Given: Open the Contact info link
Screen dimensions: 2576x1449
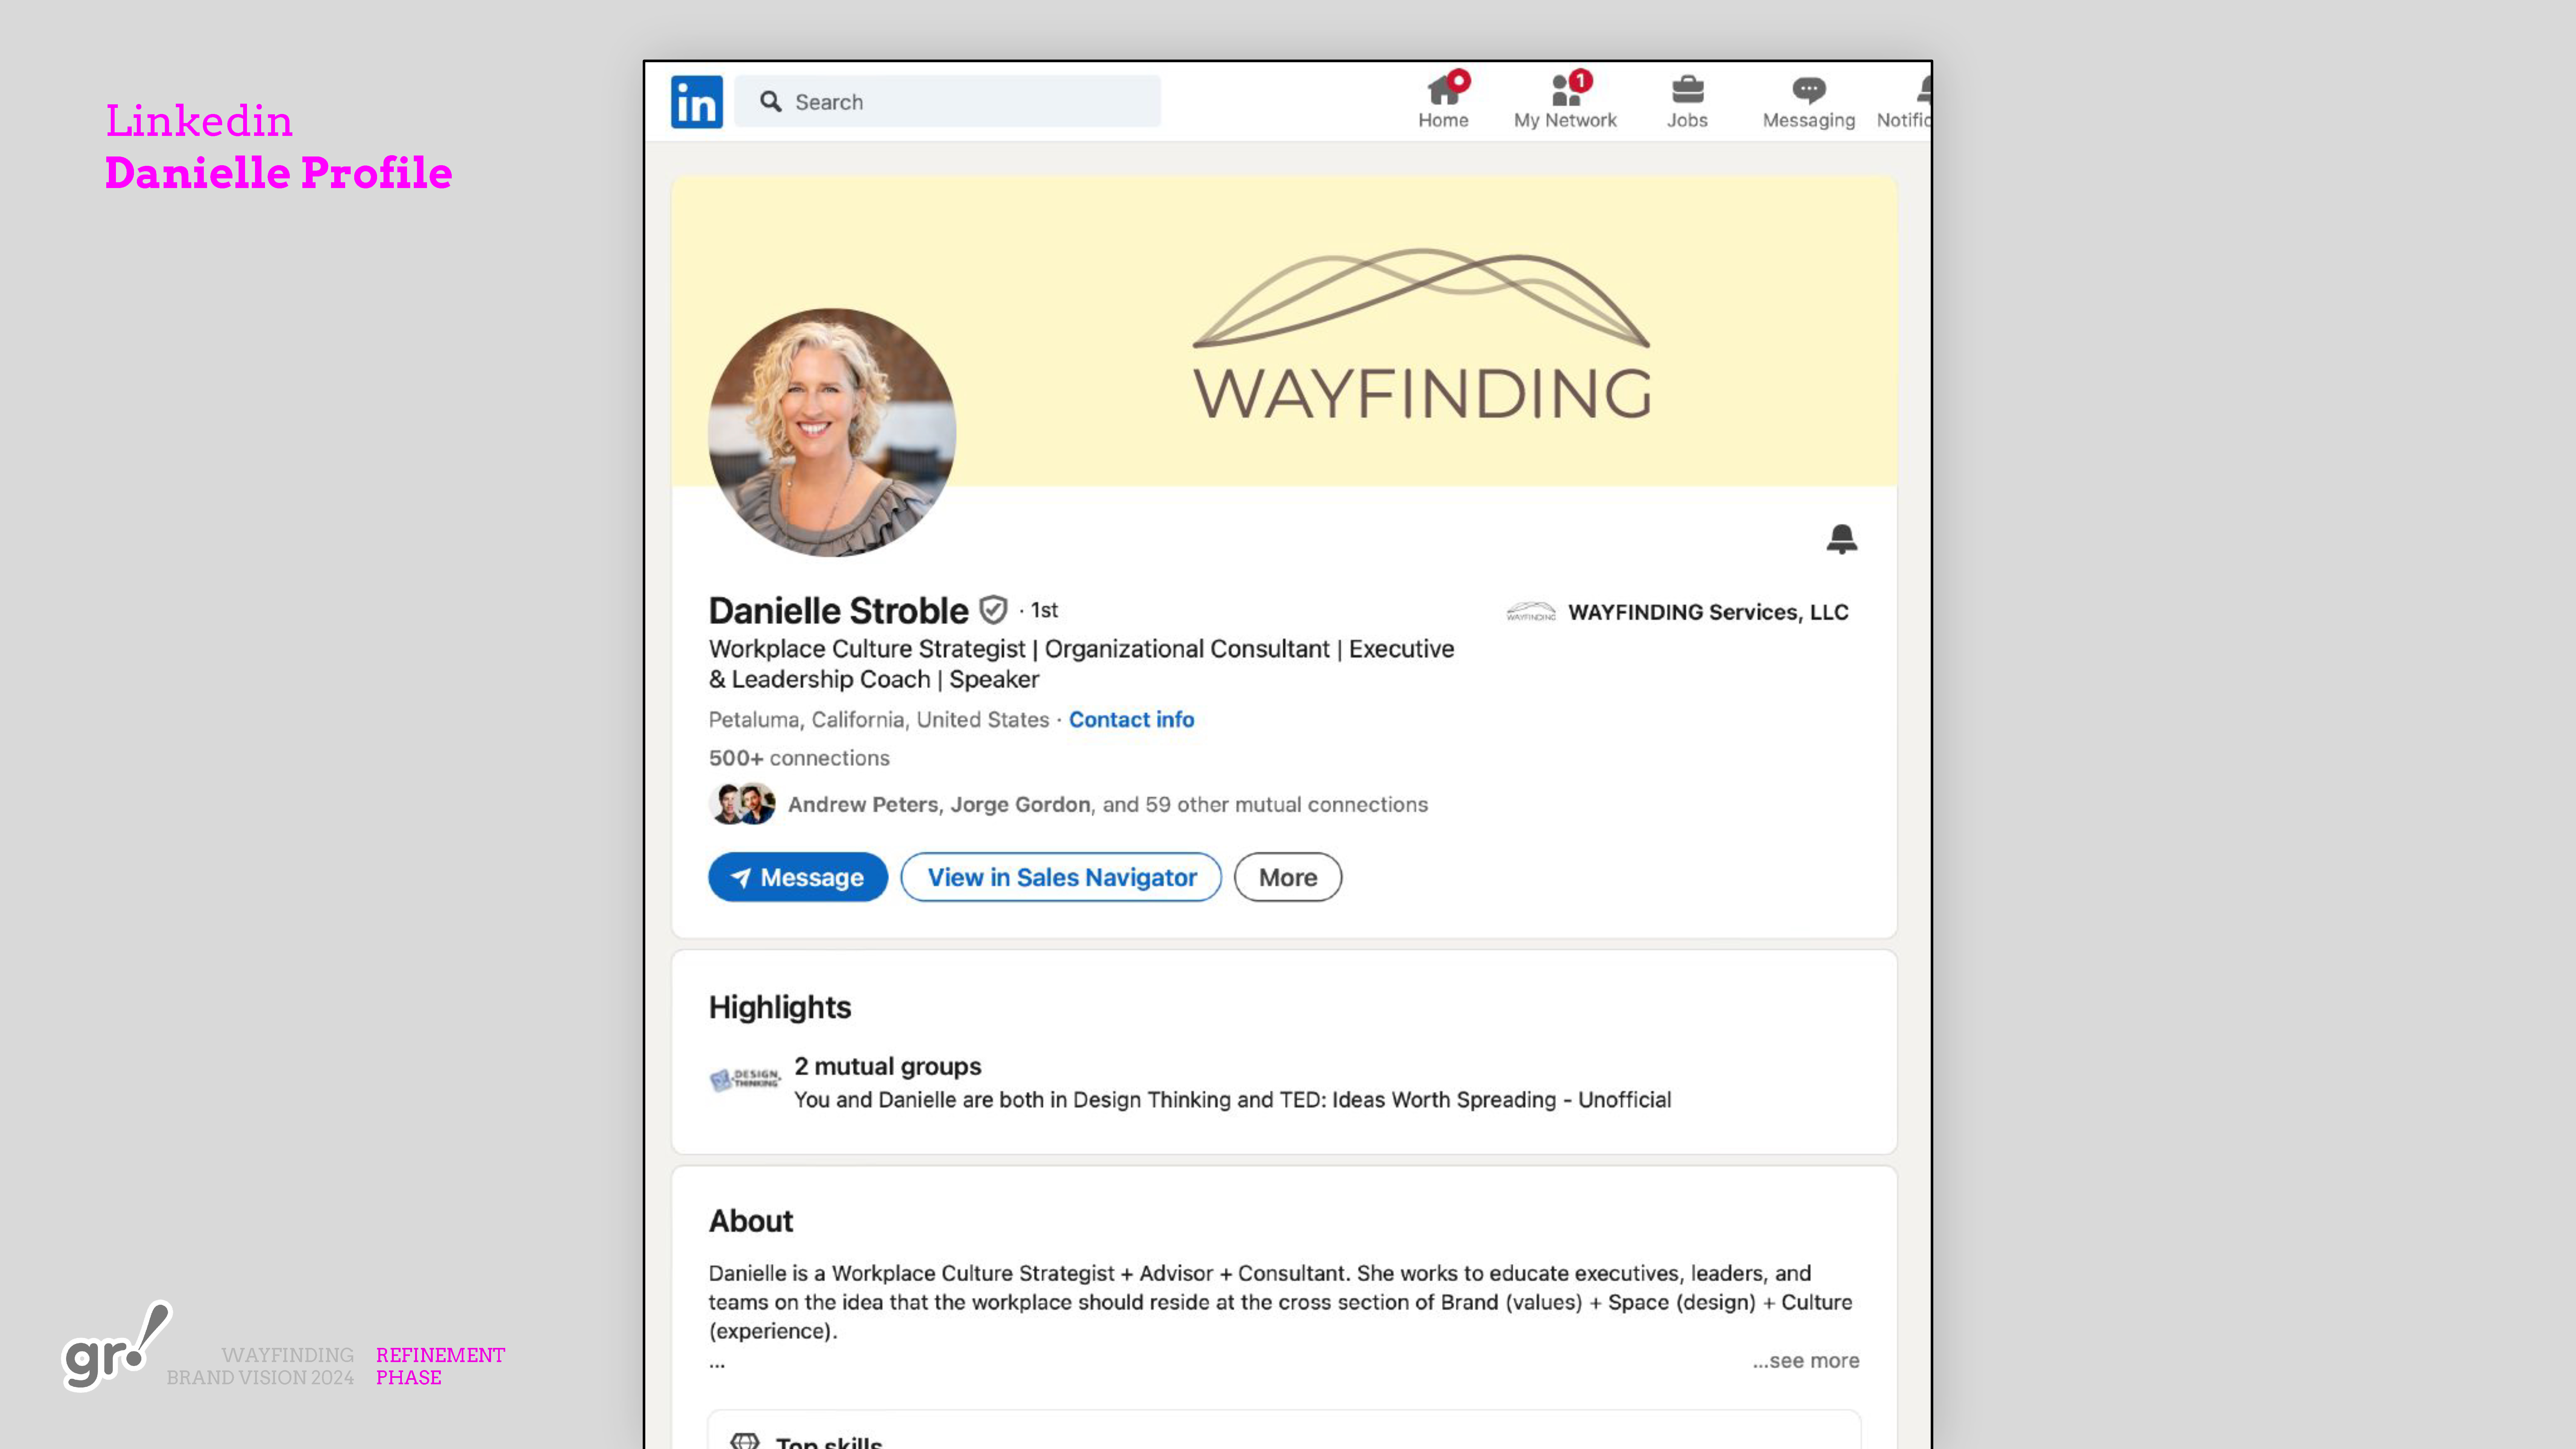Looking at the screenshot, I should 1131,720.
